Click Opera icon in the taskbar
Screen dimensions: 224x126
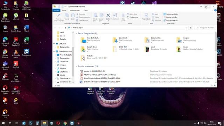(58, 123)
